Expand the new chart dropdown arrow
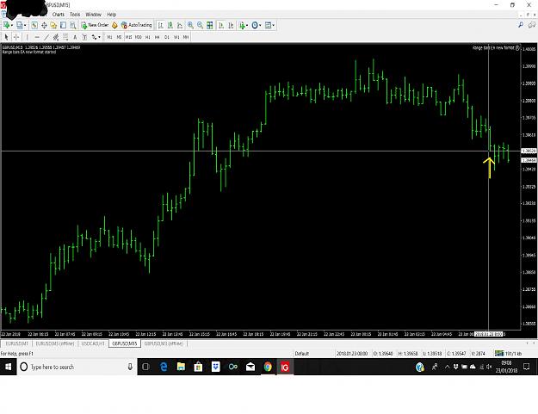The image size is (538, 414). (12, 25)
